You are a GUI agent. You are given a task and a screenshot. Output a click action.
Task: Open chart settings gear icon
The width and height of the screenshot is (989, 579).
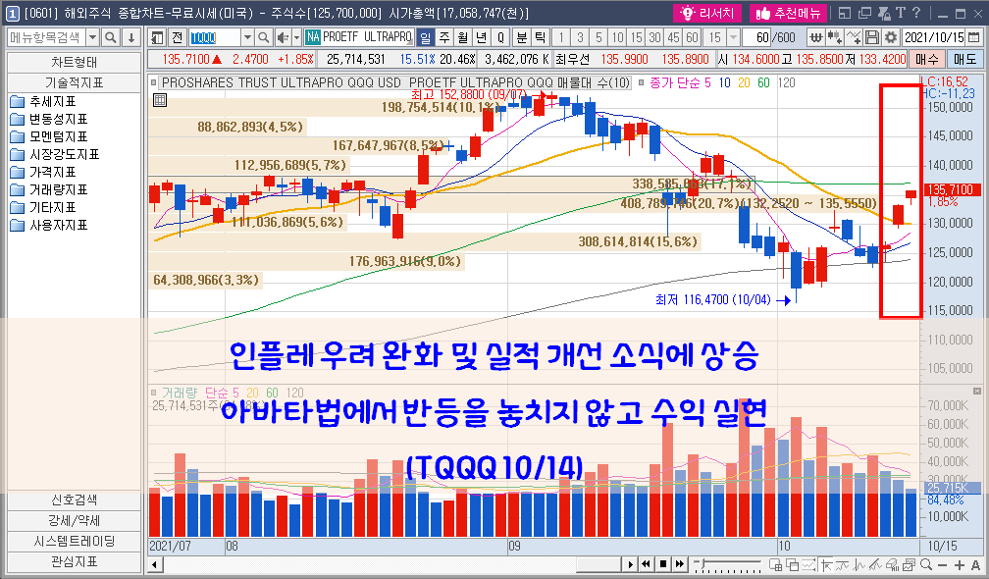(891, 38)
